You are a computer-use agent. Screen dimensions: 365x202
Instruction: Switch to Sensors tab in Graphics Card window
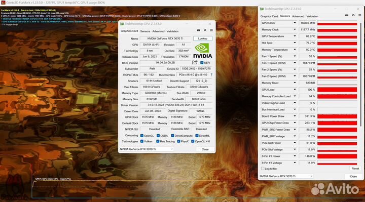tap(145, 31)
